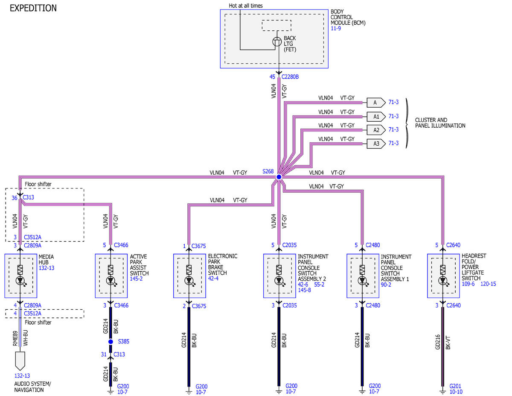Open the S268 splice label
This screenshot has height=396, width=512.
[x=268, y=171]
